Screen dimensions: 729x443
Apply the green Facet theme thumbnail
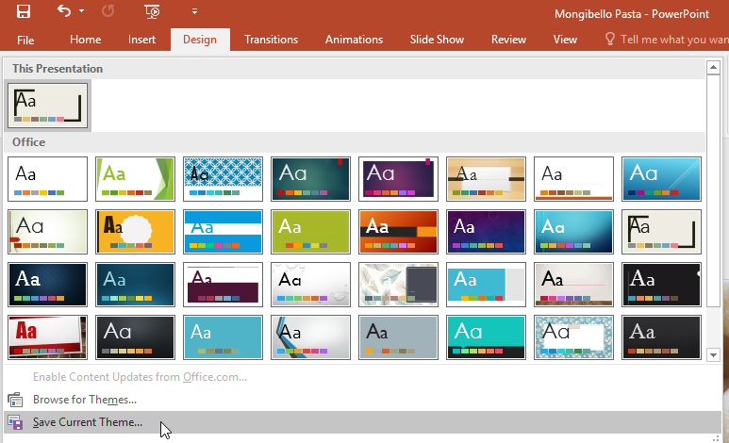pos(135,179)
